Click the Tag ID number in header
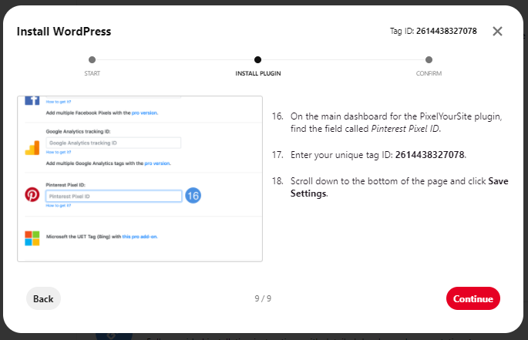This screenshot has height=340, width=528. coord(446,31)
